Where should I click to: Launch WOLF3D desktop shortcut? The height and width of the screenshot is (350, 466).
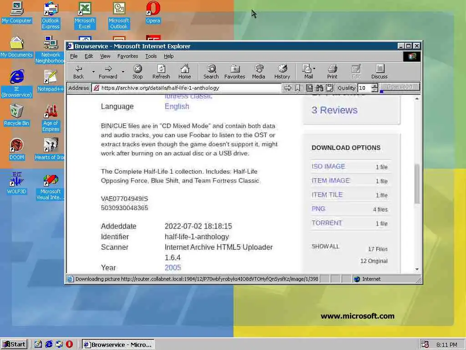[17, 183]
